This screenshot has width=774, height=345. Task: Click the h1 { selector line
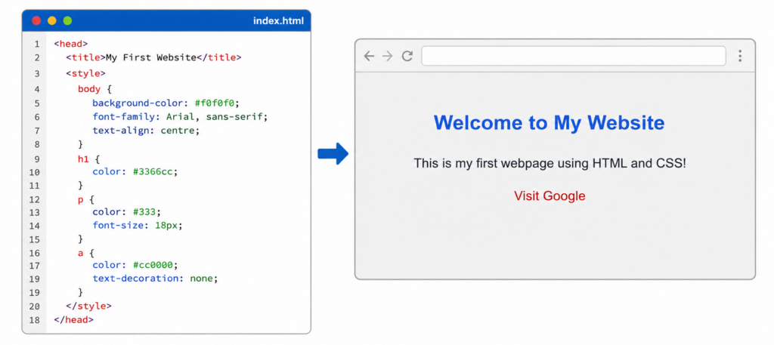[89, 159]
